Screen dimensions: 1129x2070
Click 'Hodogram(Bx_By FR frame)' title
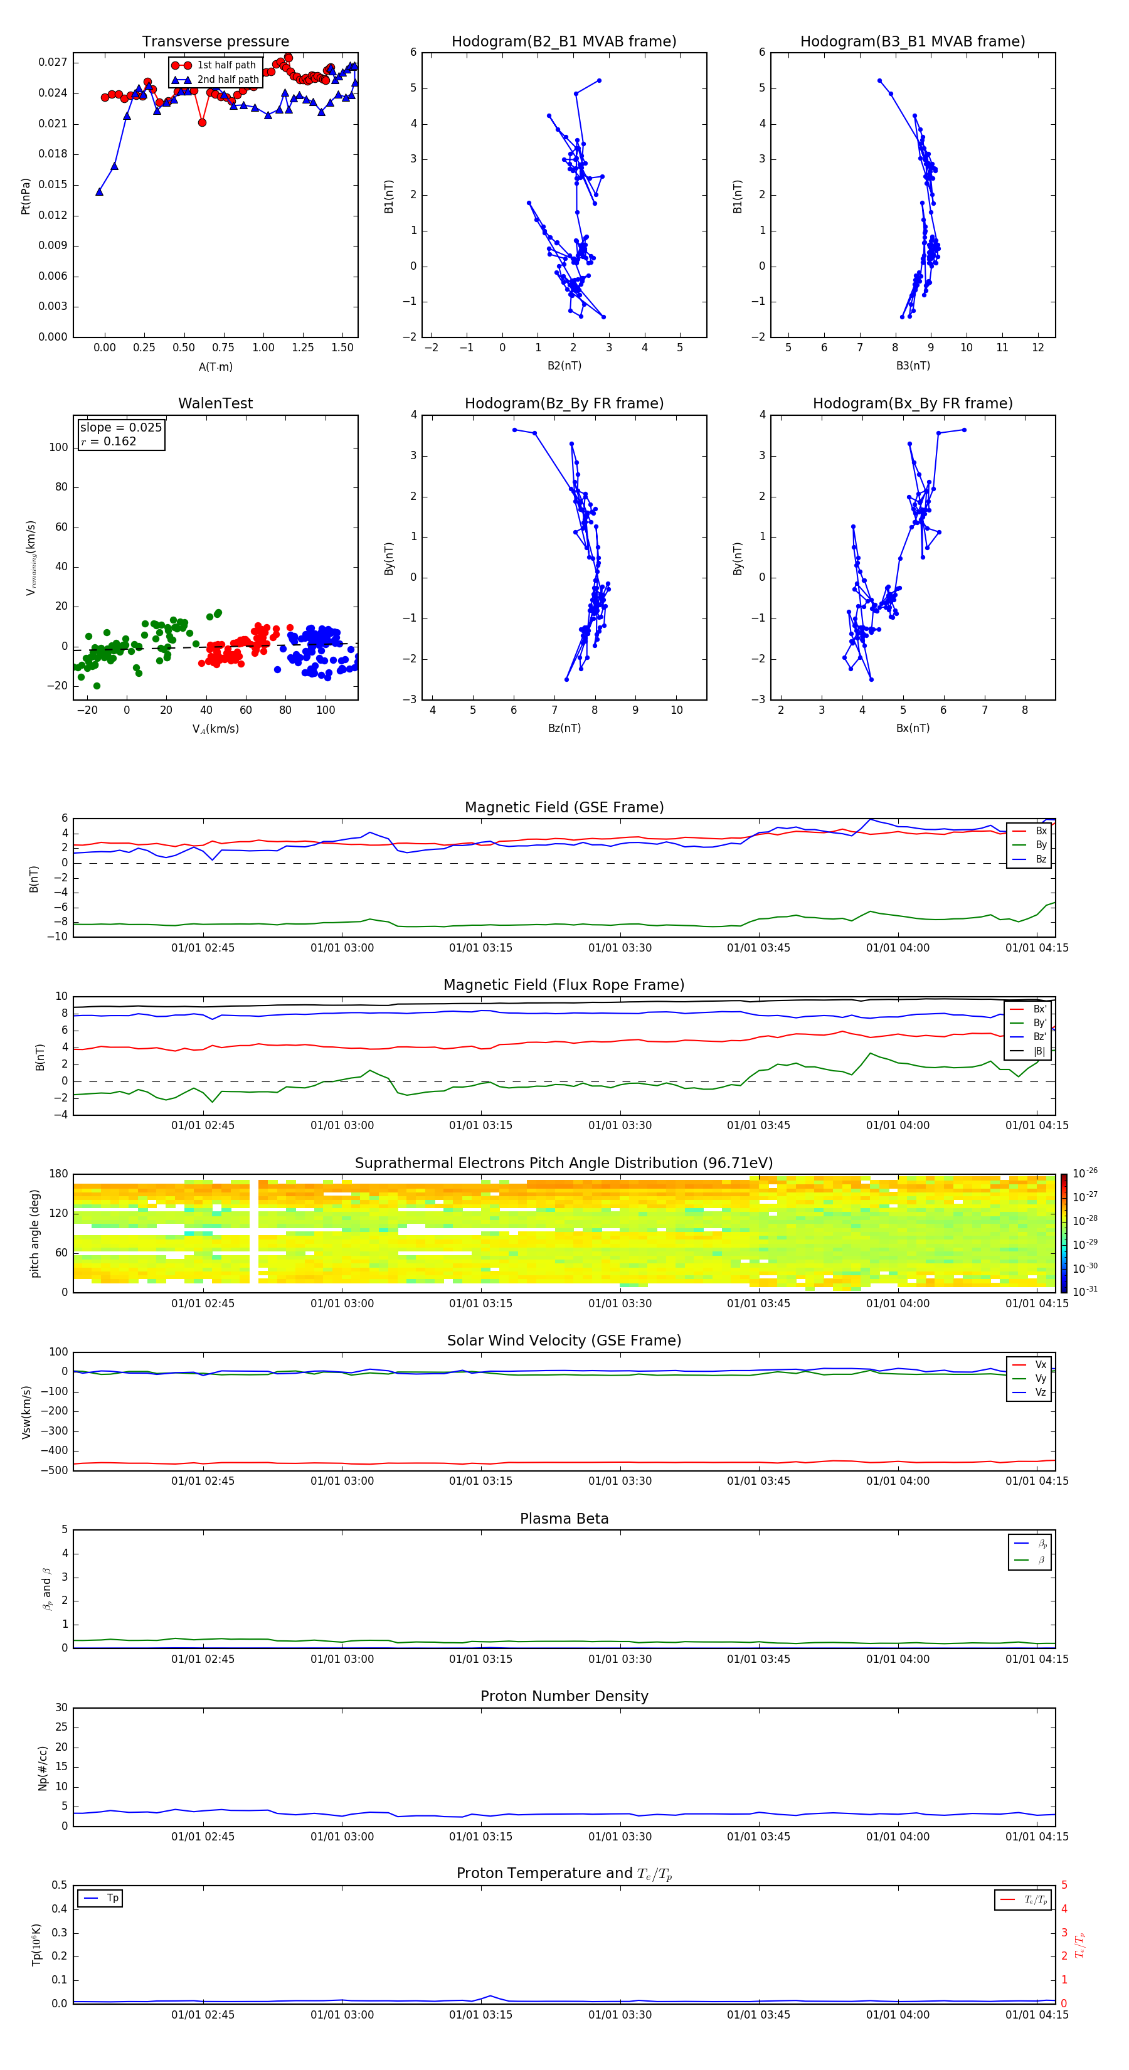(x=913, y=403)
